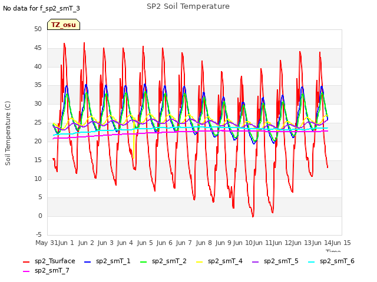The height and width of the screenshot is (282, 377).
Task: Click the Jun 12 x-axis tick label
Action: 282,243
